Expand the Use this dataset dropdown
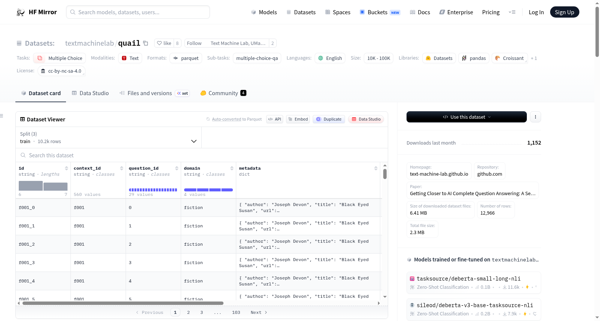600x321 pixels. pos(466,117)
